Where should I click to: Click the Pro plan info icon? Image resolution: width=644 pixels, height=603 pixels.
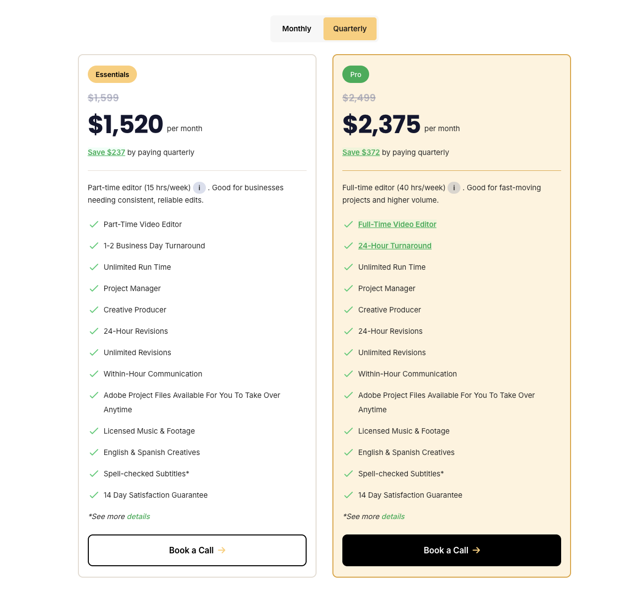point(454,188)
